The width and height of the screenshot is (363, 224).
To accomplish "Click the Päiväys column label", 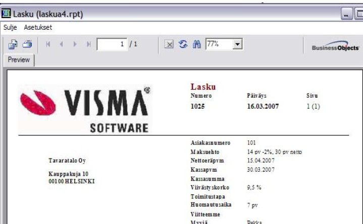I will click(x=257, y=96).
